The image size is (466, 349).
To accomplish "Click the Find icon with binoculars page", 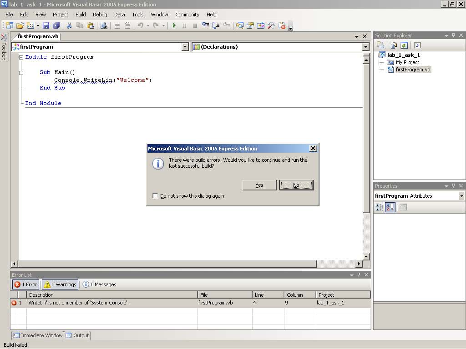I will (104, 25).
